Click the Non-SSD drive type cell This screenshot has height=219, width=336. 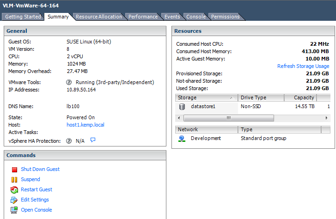250,107
